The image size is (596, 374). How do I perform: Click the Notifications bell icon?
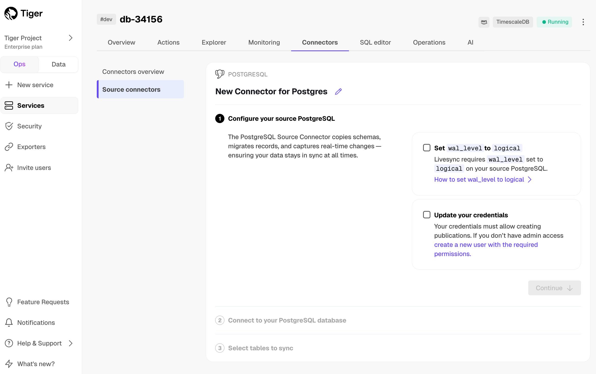9,323
